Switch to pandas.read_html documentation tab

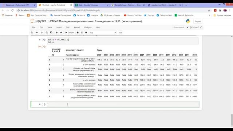click(x=164, y=5)
